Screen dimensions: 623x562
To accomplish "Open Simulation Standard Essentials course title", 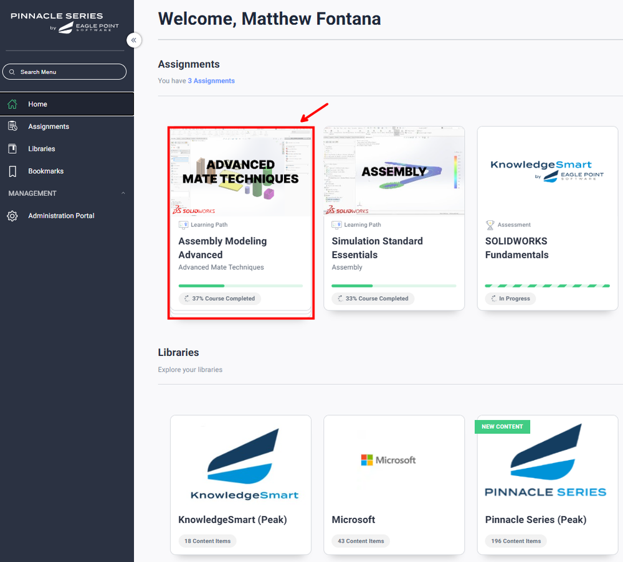I will (377, 248).
